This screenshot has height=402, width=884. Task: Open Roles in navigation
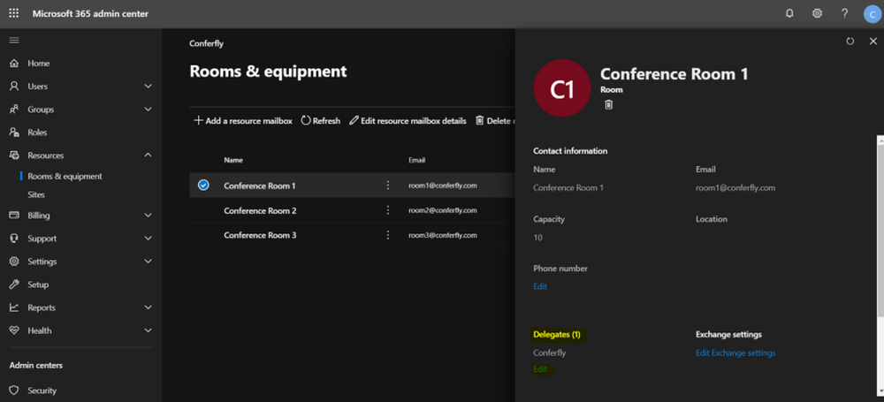(37, 133)
